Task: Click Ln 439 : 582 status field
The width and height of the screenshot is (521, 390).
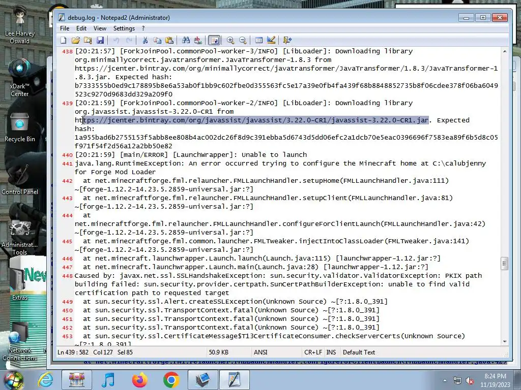Action: [x=73, y=352]
